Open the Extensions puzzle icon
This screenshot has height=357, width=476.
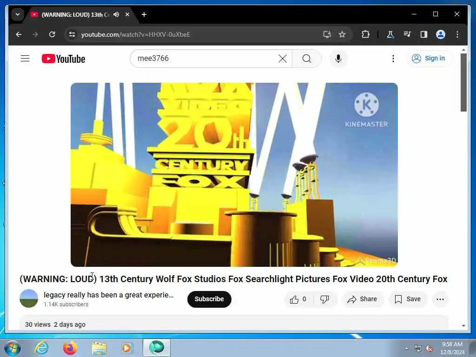[x=365, y=34]
